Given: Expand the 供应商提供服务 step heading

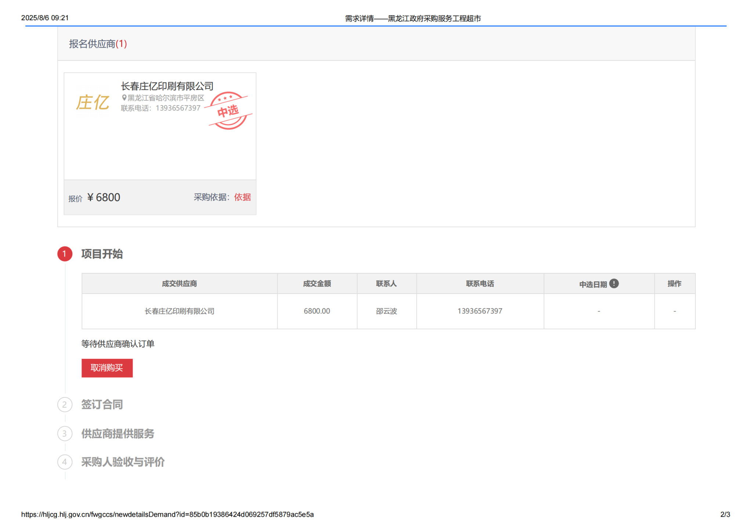Looking at the screenshot, I should [x=117, y=433].
